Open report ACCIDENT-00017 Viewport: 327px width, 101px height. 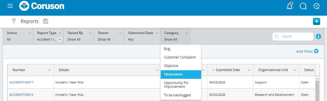[x=21, y=82]
